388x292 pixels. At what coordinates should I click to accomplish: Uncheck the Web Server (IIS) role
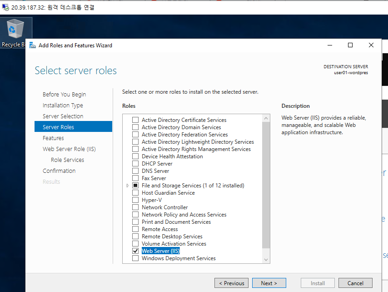[135, 251]
